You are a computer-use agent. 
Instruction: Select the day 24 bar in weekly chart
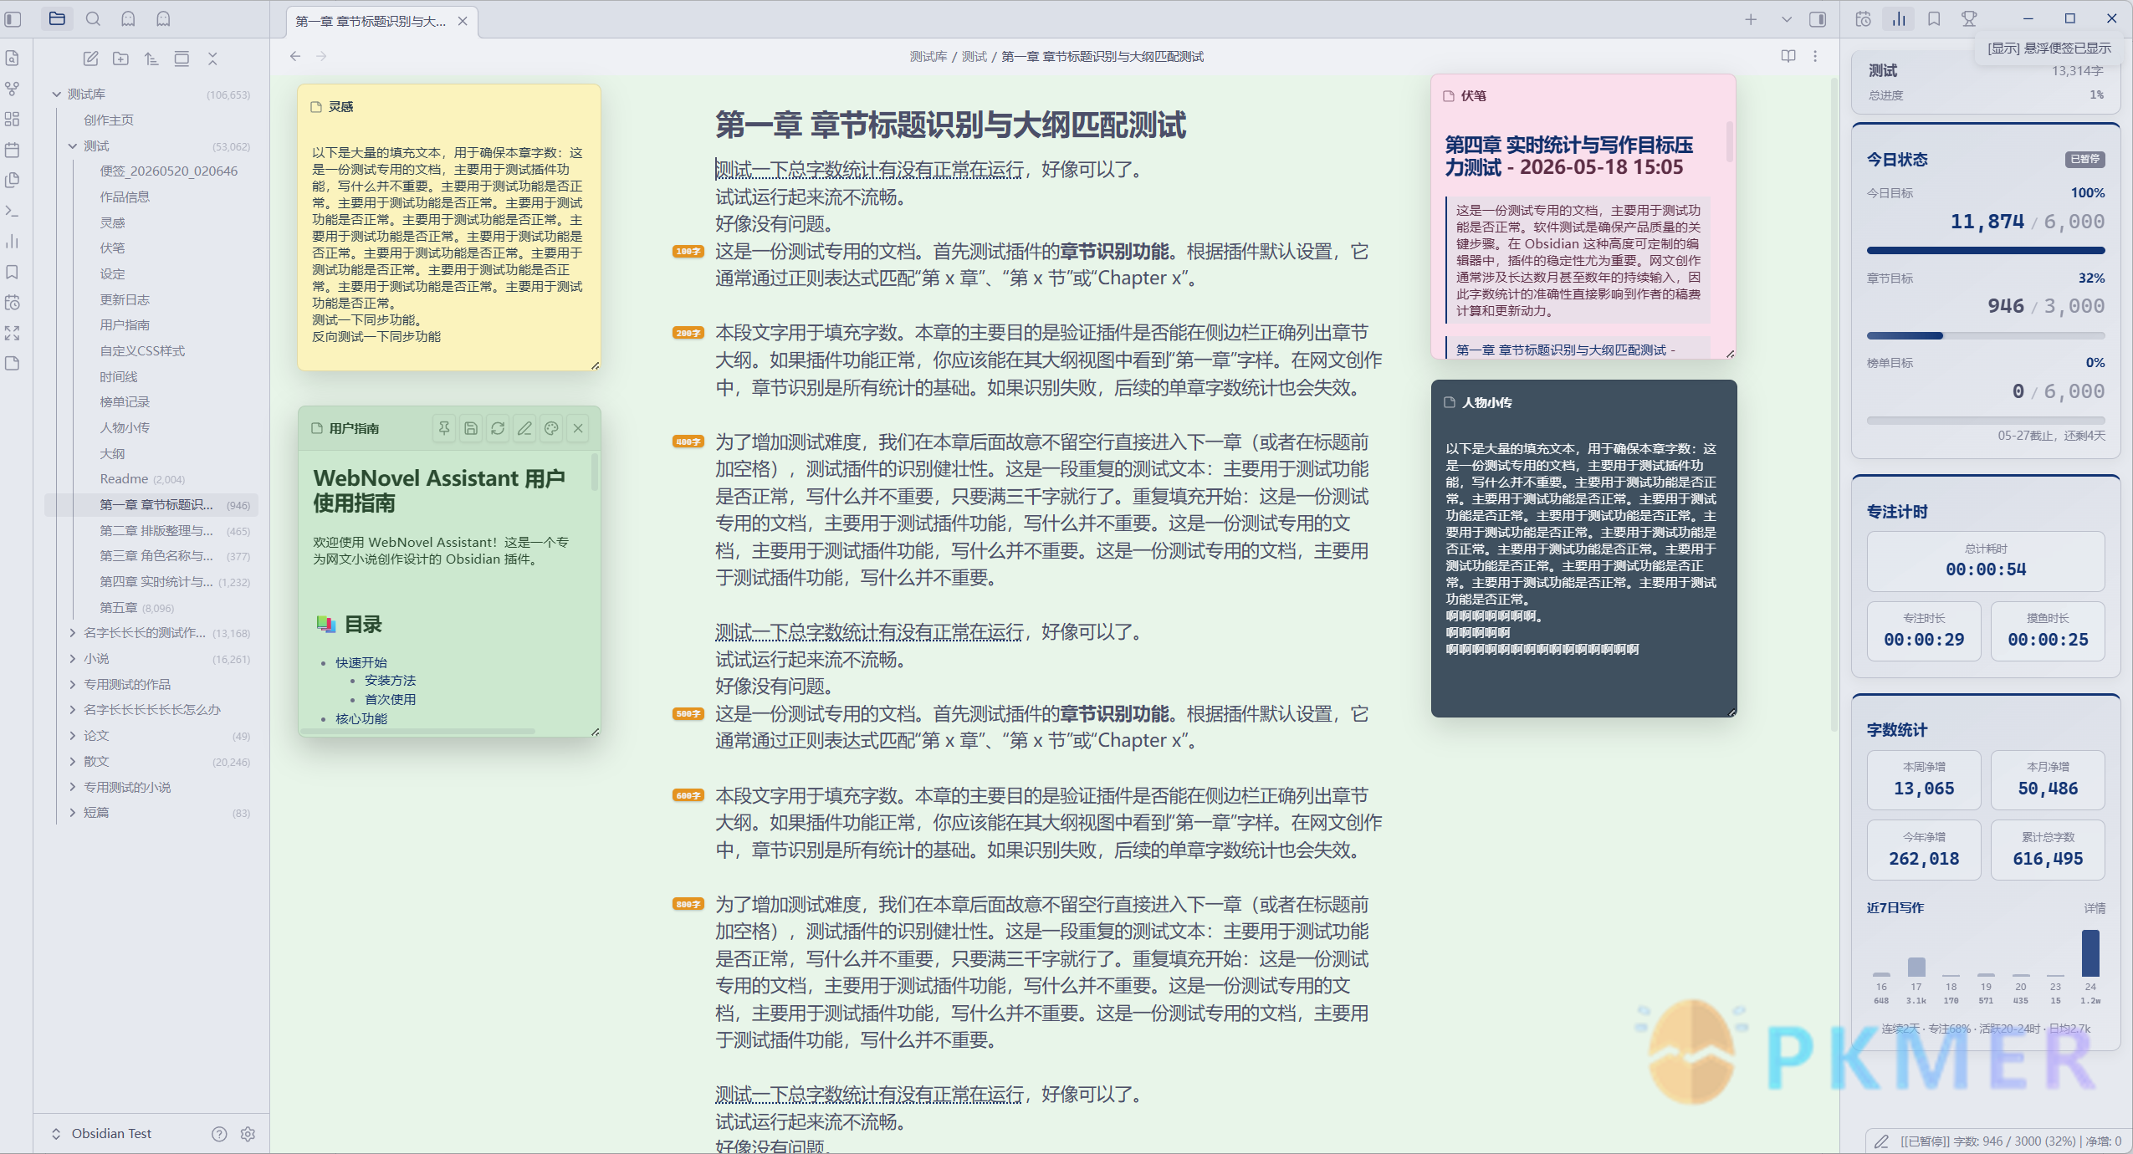click(x=2090, y=953)
